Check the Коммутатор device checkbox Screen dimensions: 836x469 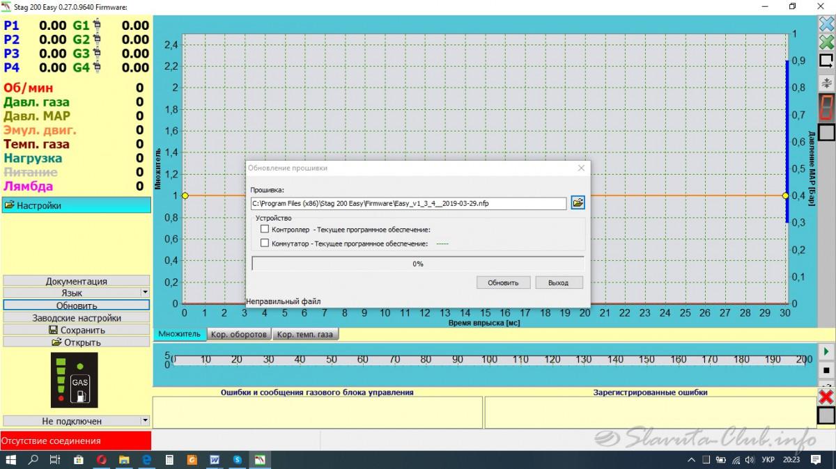[264, 244]
